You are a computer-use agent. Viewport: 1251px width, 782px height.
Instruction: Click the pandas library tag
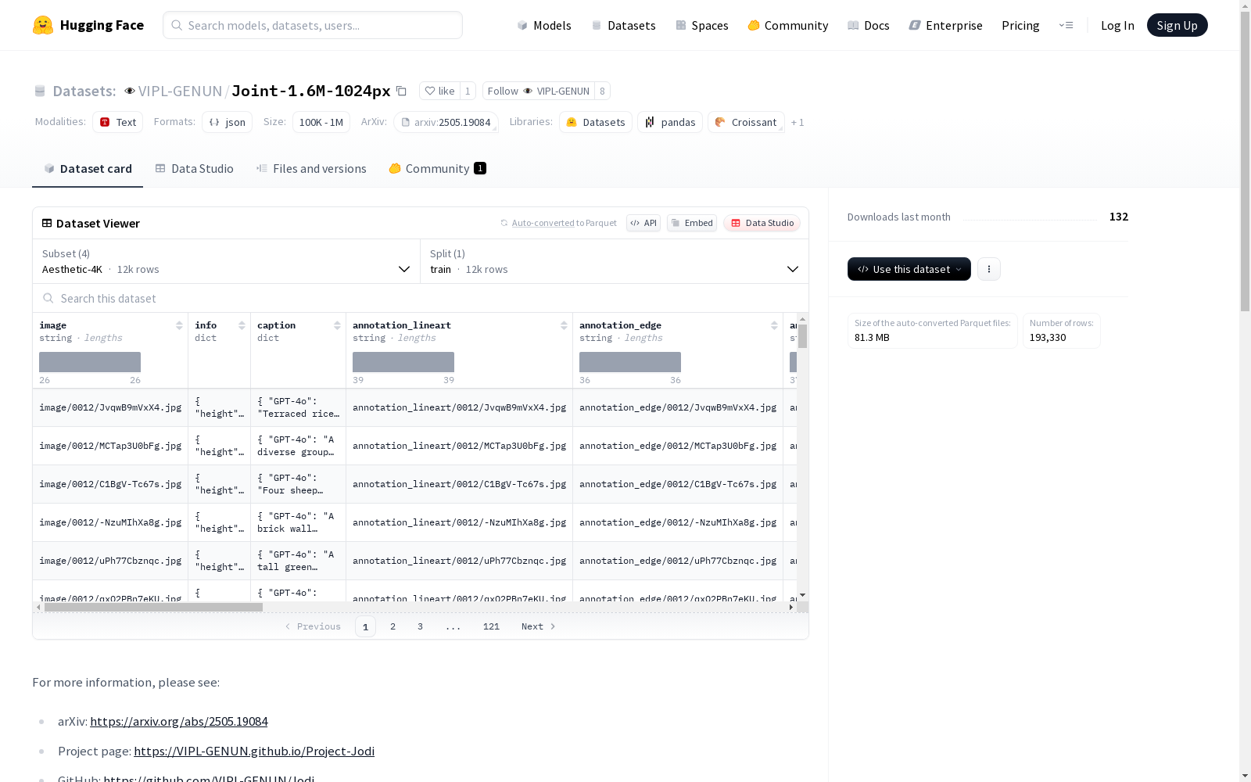pyautogui.click(x=670, y=122)
